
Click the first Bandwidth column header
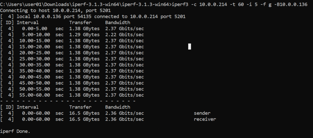[117, 23]
